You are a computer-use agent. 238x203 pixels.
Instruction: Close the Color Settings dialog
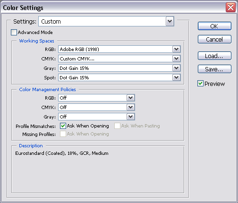(230, 7)
